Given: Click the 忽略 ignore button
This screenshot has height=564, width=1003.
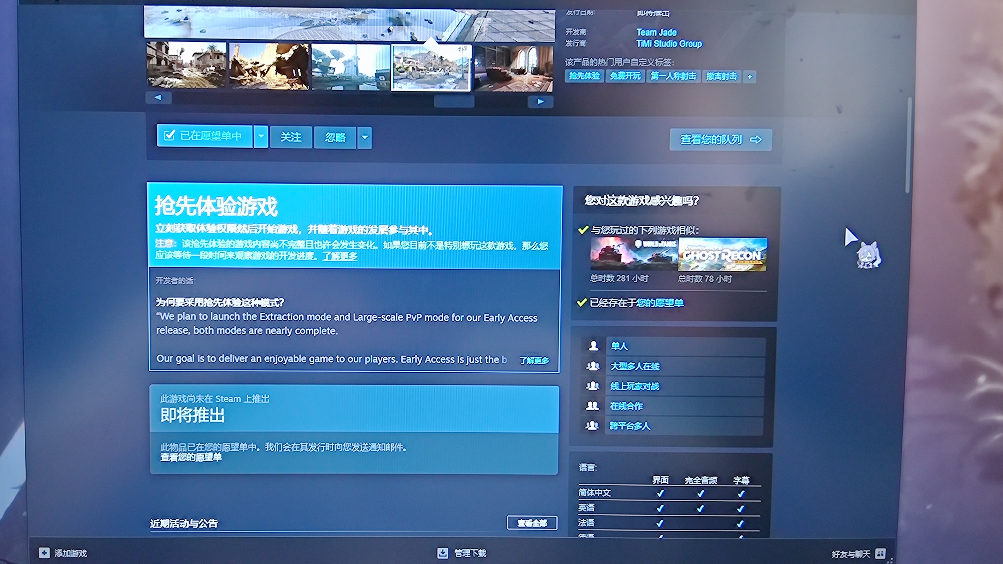Looking at the screenshot, I should tap(335, 137).
